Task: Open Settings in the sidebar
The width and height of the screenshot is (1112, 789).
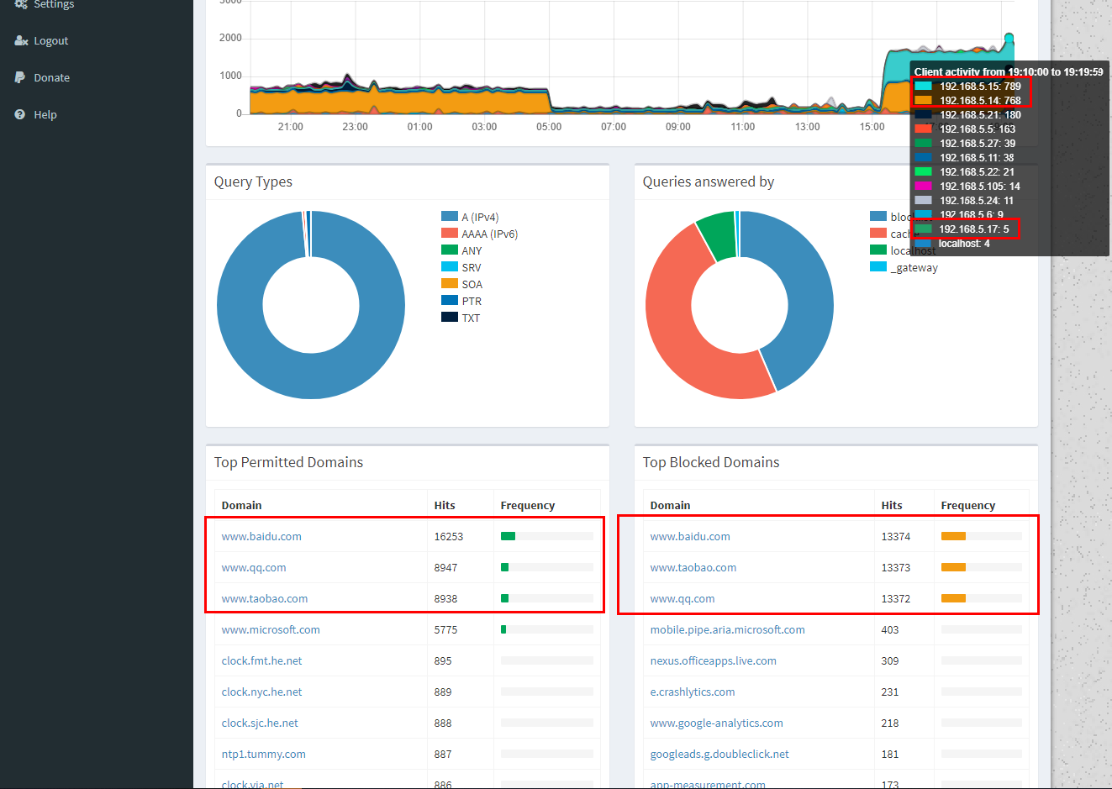Action: coord(54,4)
